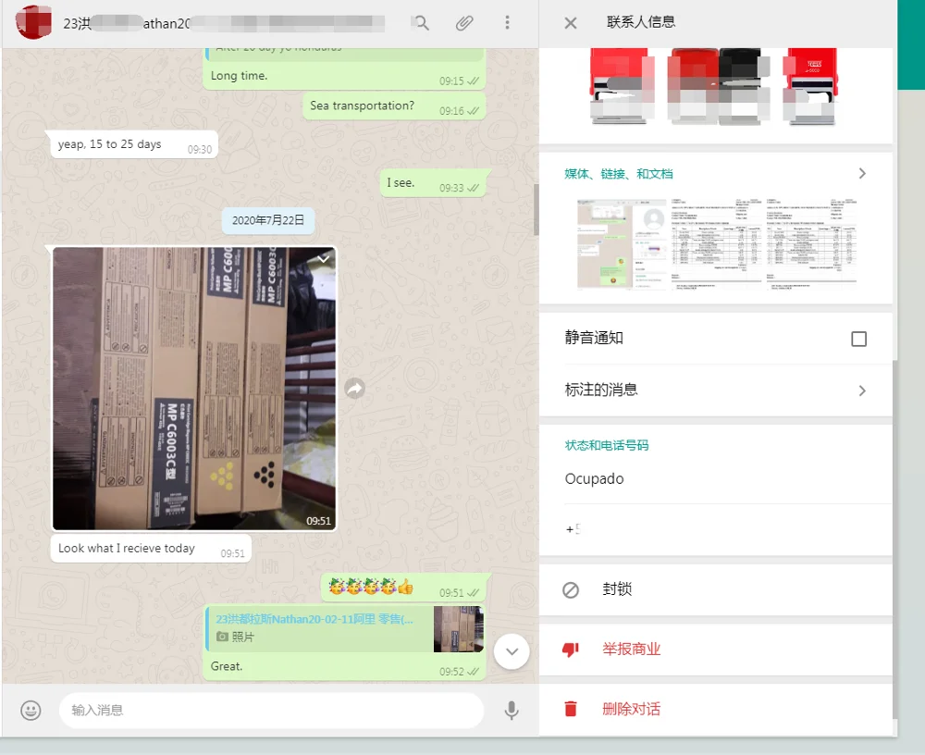Image resolution: width=925 pixels, height=755 pixels.
Task: Click the emoji thumbs-up message
Action: point(403,588)
